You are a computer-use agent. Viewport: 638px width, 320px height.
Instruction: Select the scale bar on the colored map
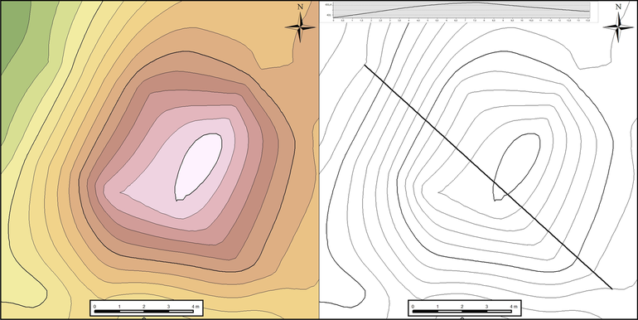146,308
